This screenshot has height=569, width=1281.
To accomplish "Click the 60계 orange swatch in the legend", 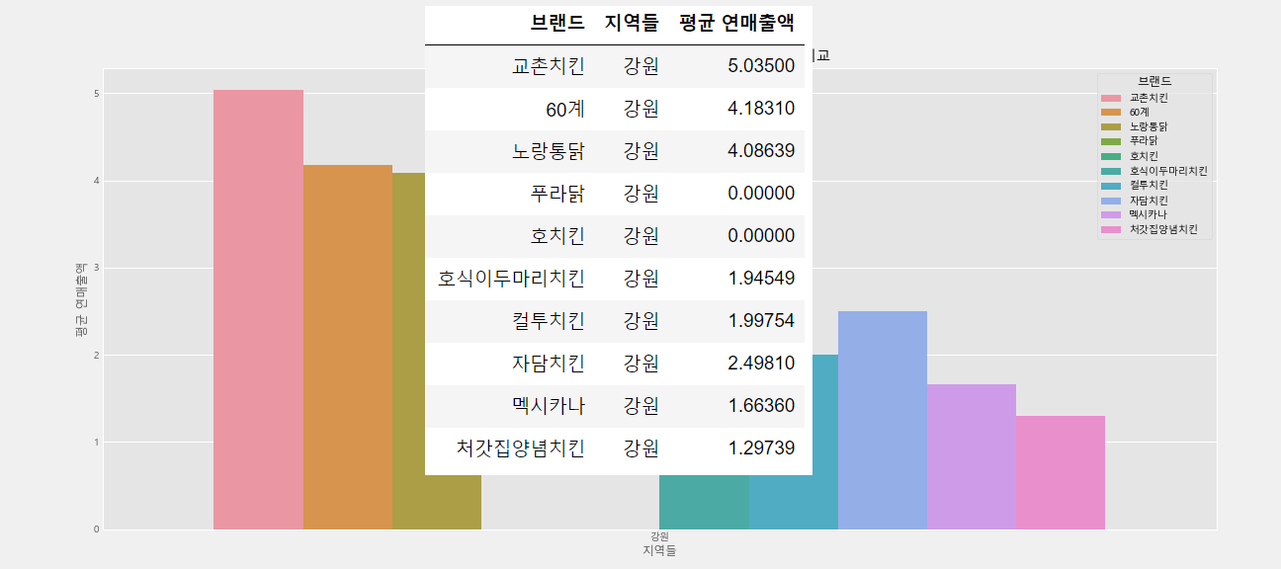I will coord(1112,113).
